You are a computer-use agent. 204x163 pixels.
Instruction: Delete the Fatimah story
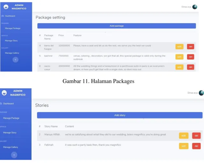pyautogui.click(x=196, y=146)
